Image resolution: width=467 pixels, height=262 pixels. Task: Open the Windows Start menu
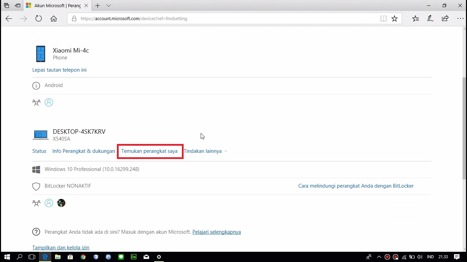point(7,257)
